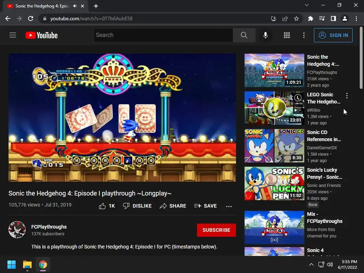
Task: Open the YouTube apps grid
Action: (x=287, y=35)
